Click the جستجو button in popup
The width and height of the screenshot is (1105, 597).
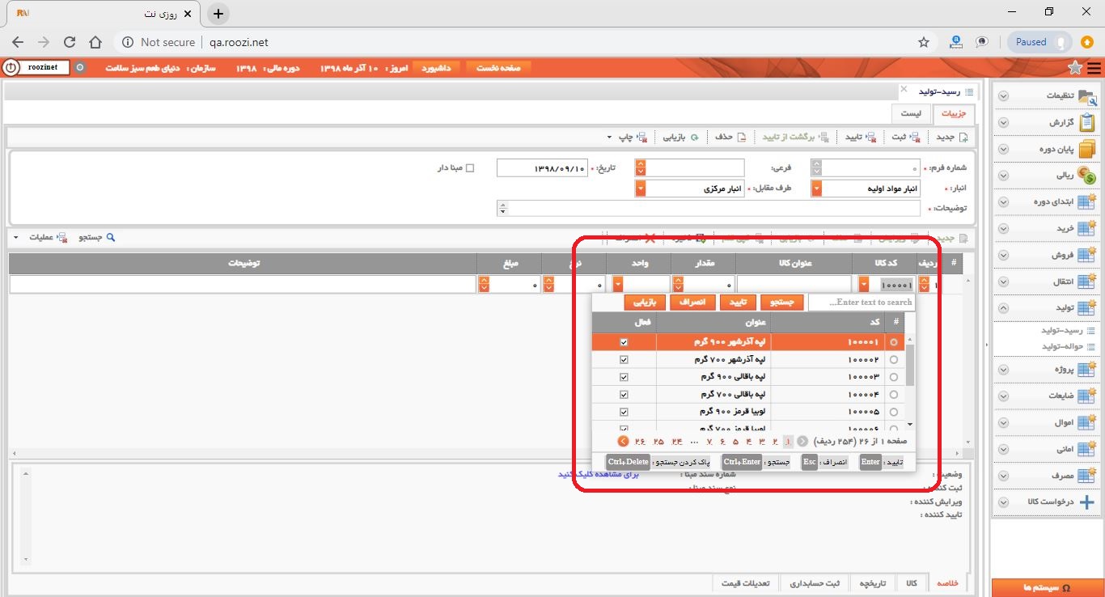(783, 302)
